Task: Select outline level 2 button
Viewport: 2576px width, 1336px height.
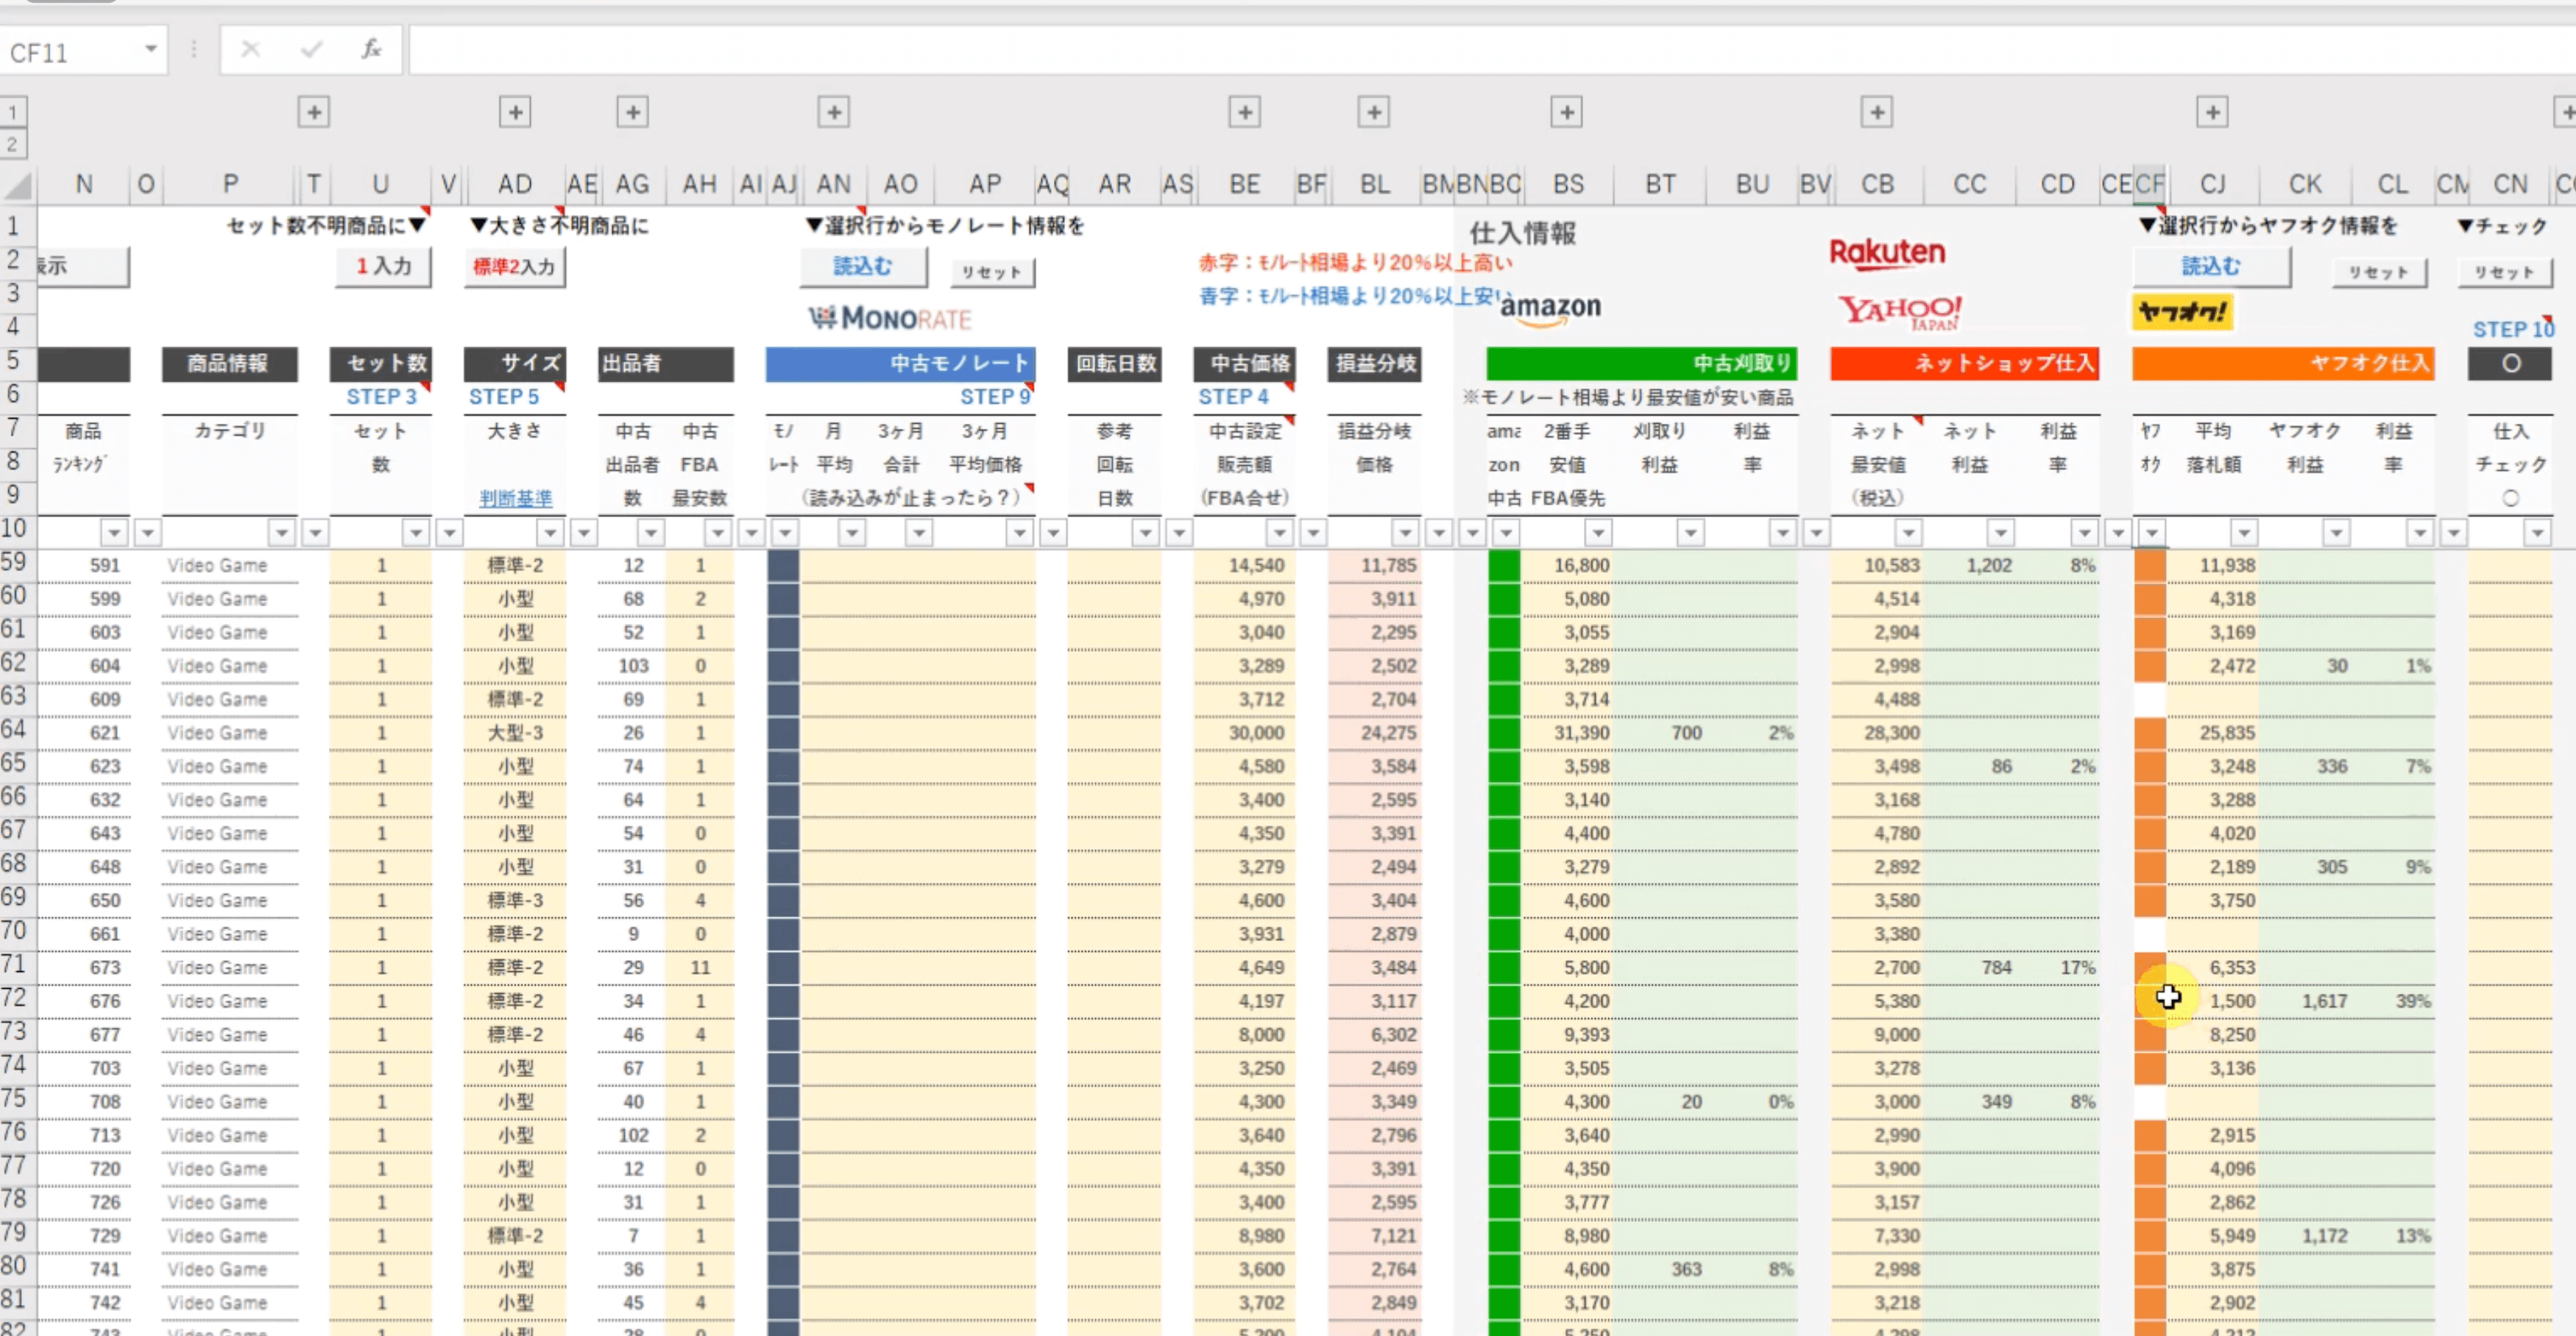Action: [x=13, y=144]
